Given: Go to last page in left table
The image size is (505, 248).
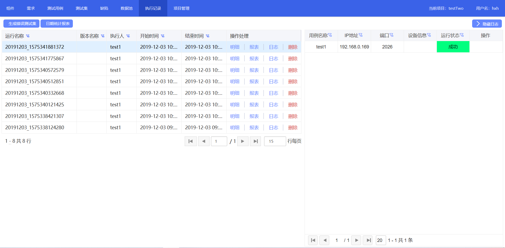Looking at the screenshot, I should tap(255, 141).
